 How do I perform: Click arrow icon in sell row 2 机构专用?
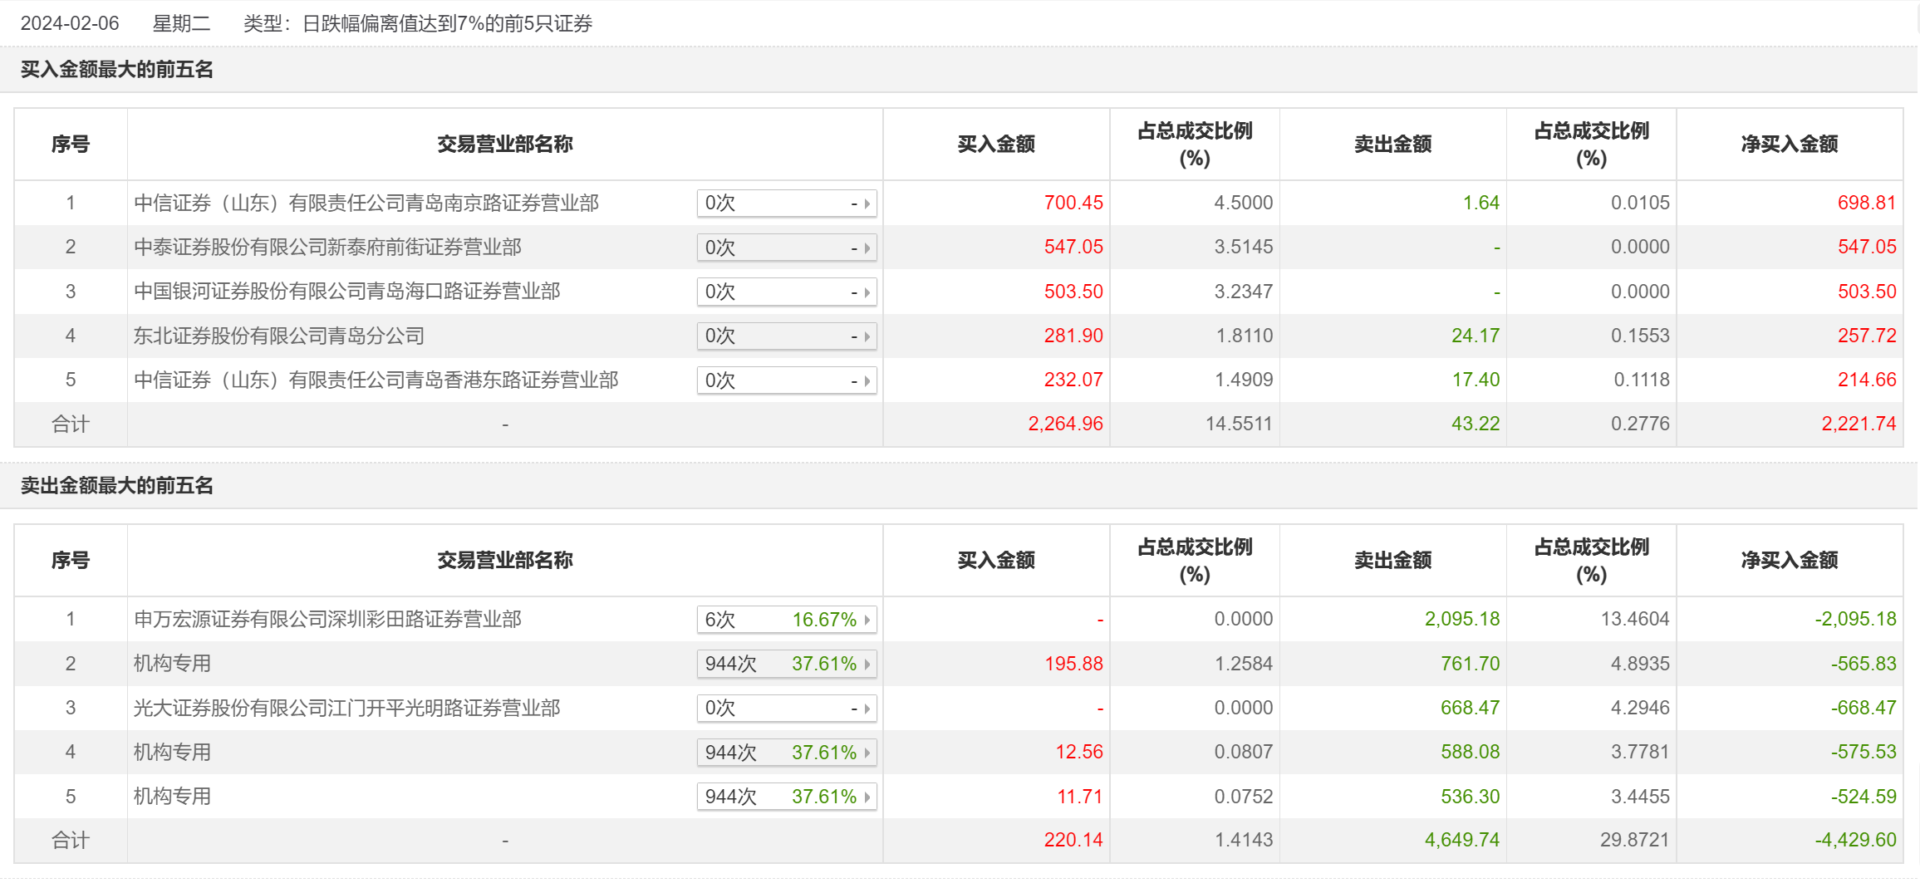point(867,664)
